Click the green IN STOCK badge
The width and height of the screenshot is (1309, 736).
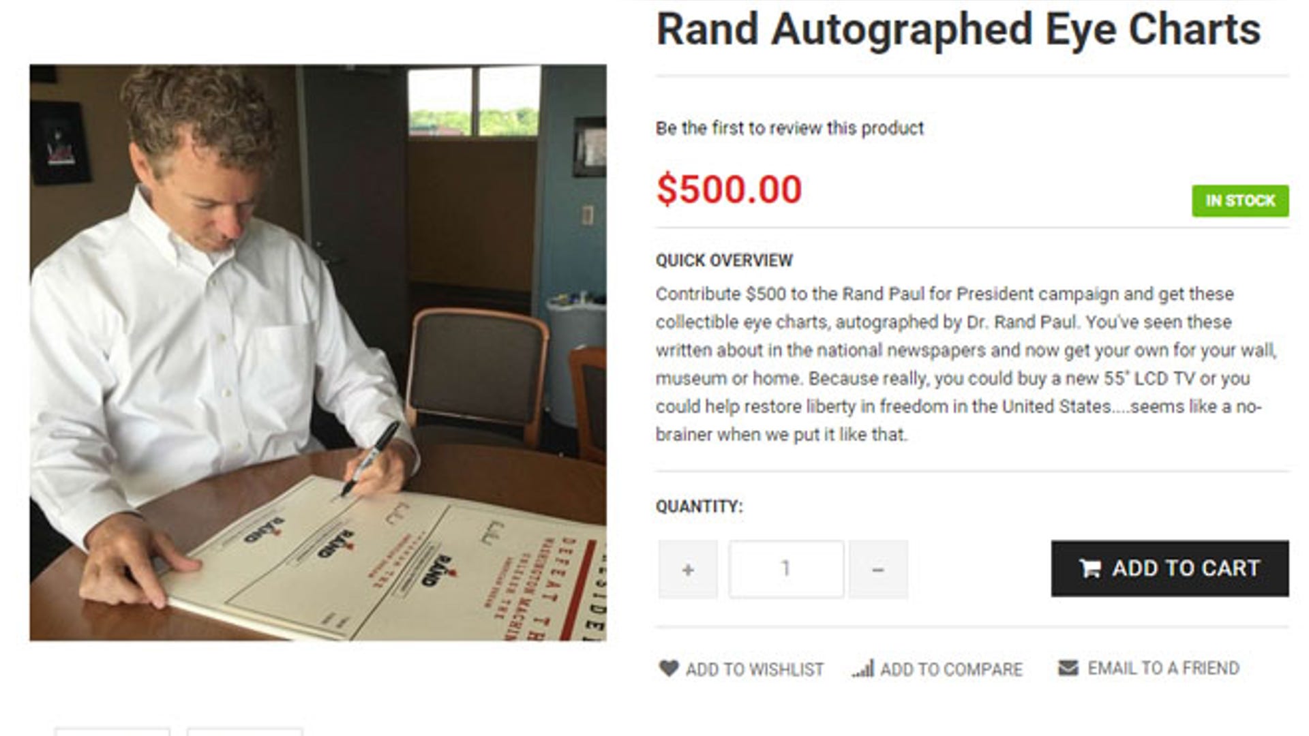click(x=1239, y=200)
